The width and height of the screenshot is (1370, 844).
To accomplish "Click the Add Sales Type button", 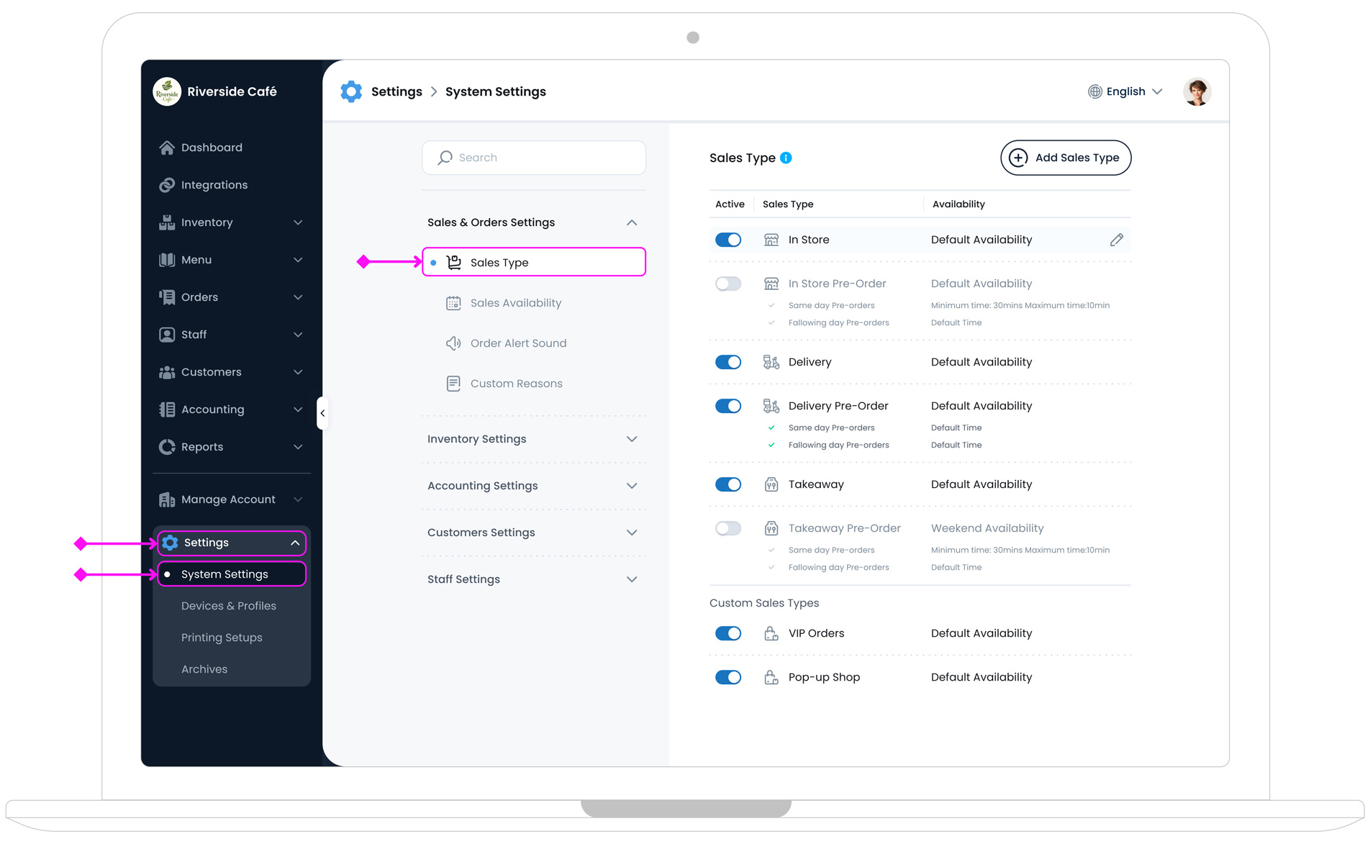I will click(1066, 158).
